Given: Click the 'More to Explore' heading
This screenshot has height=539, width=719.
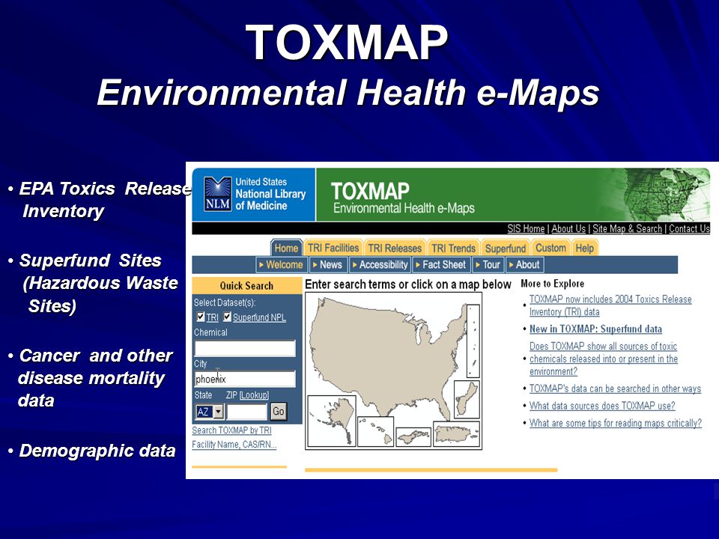Looking at the screenshot, I should [553, 283].
